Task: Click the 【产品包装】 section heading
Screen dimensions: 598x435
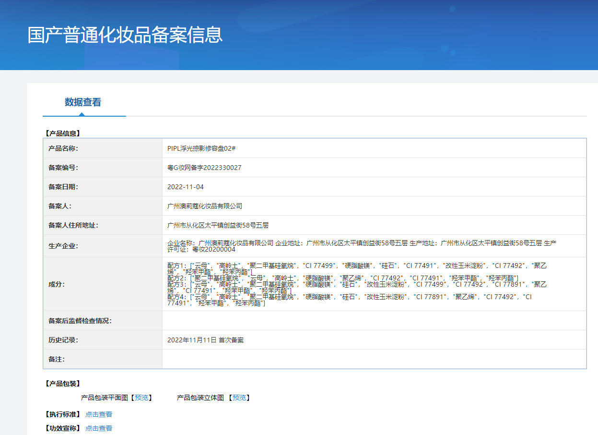Action: (62, 384)
